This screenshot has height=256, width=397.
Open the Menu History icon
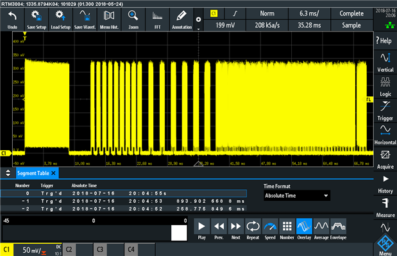[x=109, y=19]
